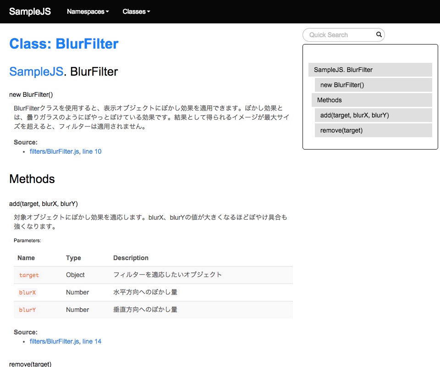Click the add(target, blurX, blurY) method title
This screenshot has width=440, height=367.
click(x=44, y=204)
